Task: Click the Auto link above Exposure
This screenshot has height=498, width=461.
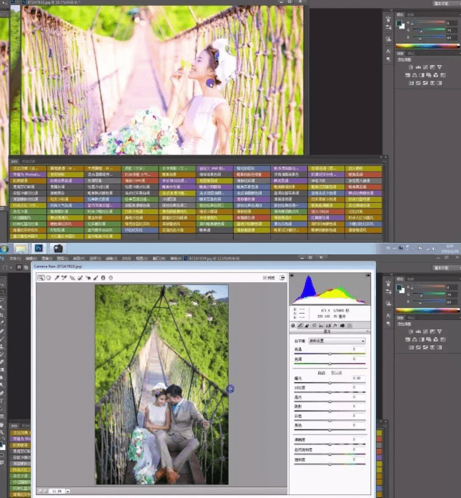Action: tap(322, 372)
